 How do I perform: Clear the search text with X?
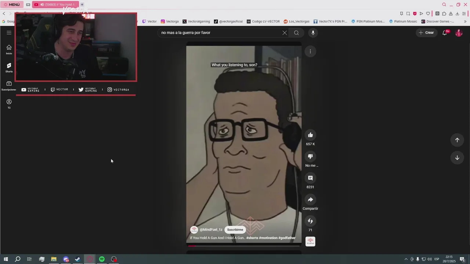[285, 33]
